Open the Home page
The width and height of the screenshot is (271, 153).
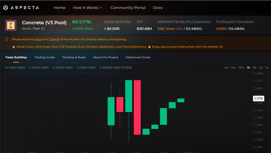(59, 8)
